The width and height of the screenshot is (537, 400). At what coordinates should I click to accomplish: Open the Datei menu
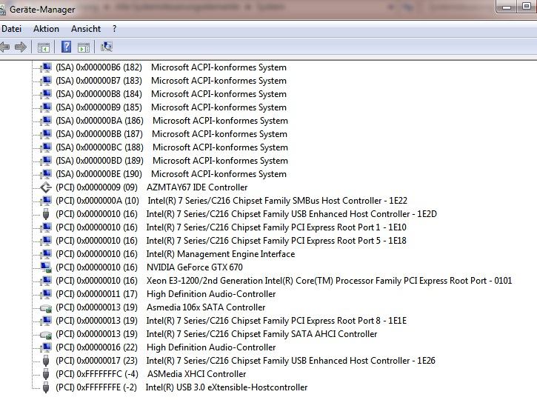[x=11, y=29]
